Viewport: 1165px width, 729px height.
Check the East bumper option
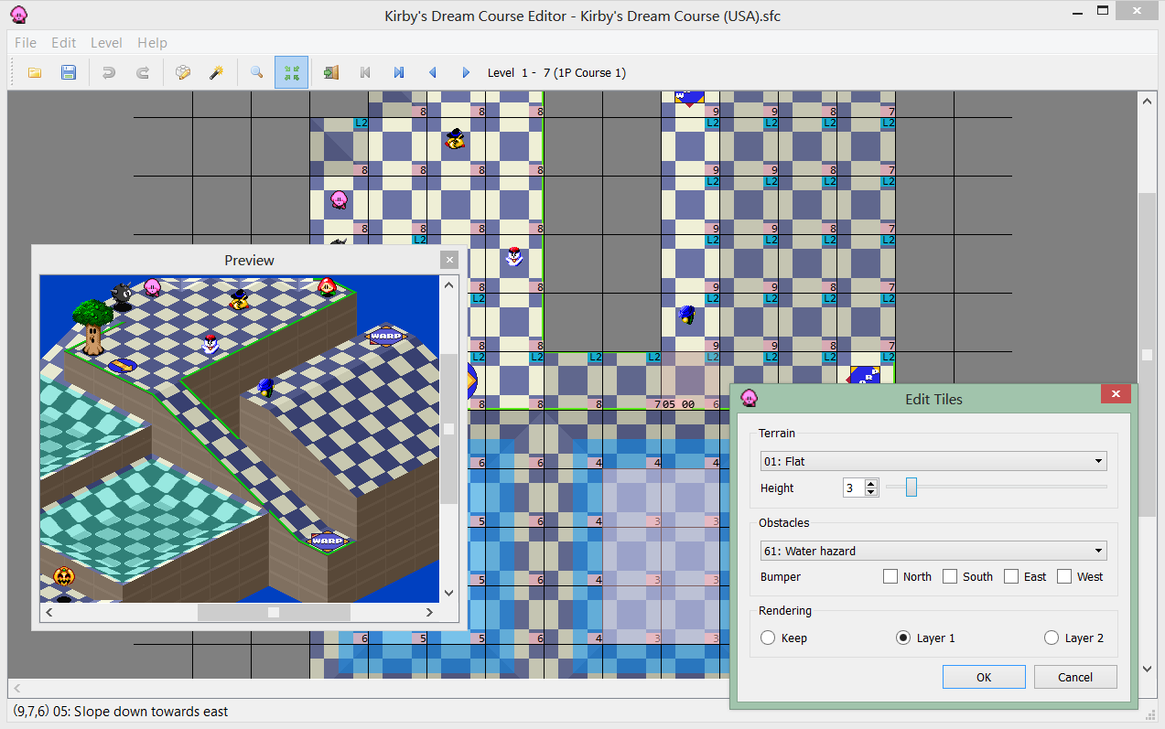pos(1011,576)
